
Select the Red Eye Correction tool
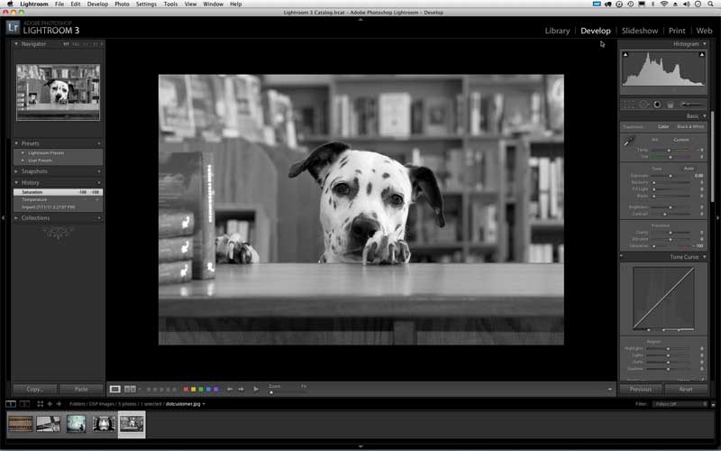click(x=657, y=105)
